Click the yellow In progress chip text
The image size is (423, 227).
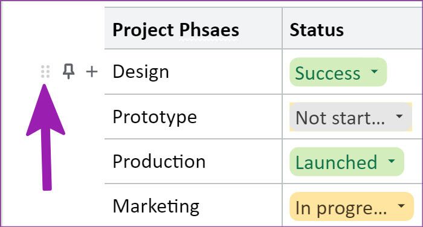341,208
